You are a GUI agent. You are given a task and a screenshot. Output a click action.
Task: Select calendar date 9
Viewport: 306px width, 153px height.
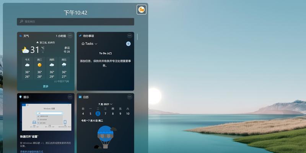pyautogui.click(x=120, y=114)
